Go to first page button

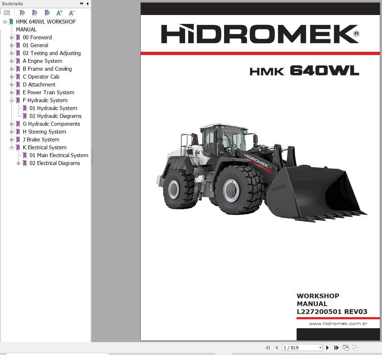coord(268,348)
